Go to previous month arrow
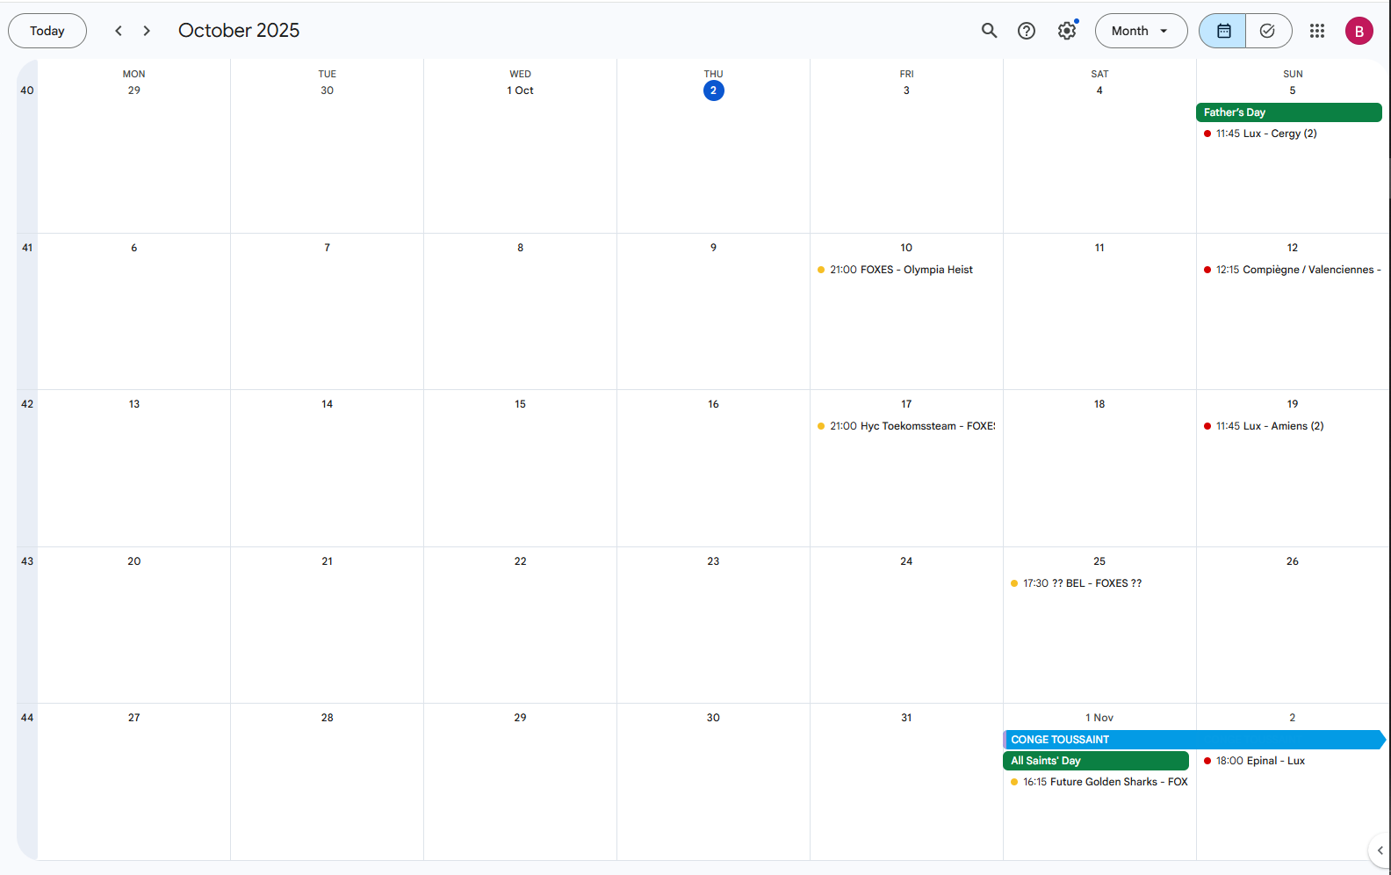1391x875 pixels. coord(119,31)
